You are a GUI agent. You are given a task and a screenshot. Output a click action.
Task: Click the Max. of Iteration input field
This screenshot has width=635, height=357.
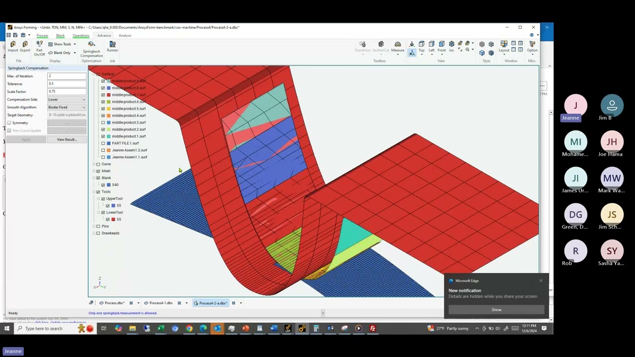pos(66,76)
